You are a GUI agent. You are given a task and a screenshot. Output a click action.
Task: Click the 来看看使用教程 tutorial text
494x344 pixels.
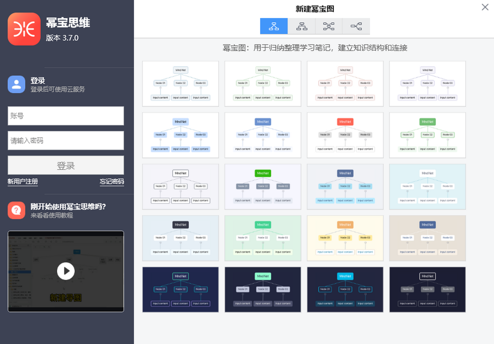click(51, 215)
